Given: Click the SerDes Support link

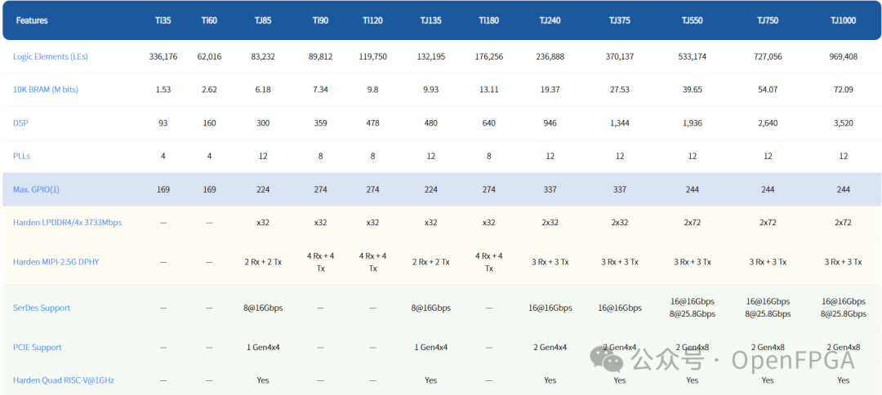Looking at the screenshot, I should pyautogui.click(x=42, y=308).
